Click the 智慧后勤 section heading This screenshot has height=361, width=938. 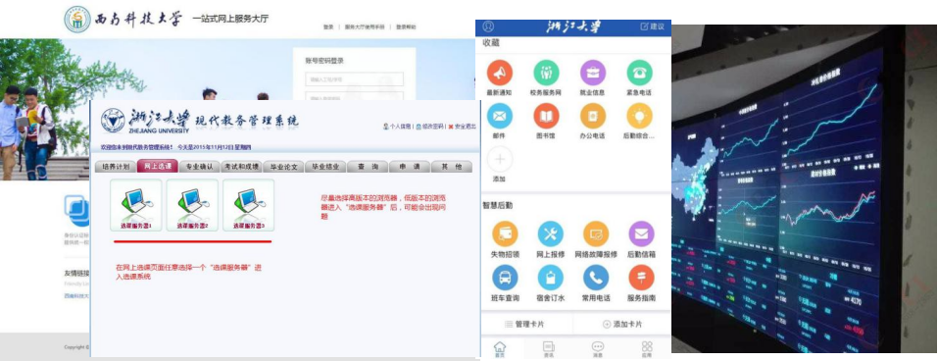tap(497, 205)
